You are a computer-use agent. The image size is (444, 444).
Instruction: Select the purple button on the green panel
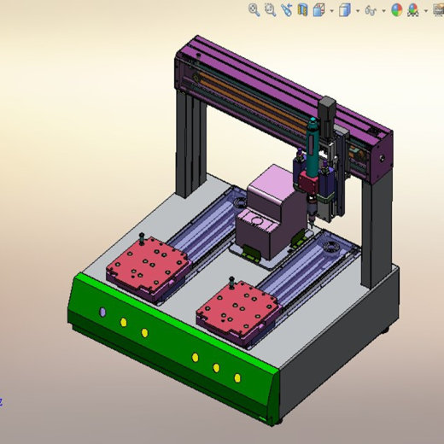pyautogui.click(x=102, y=312)
